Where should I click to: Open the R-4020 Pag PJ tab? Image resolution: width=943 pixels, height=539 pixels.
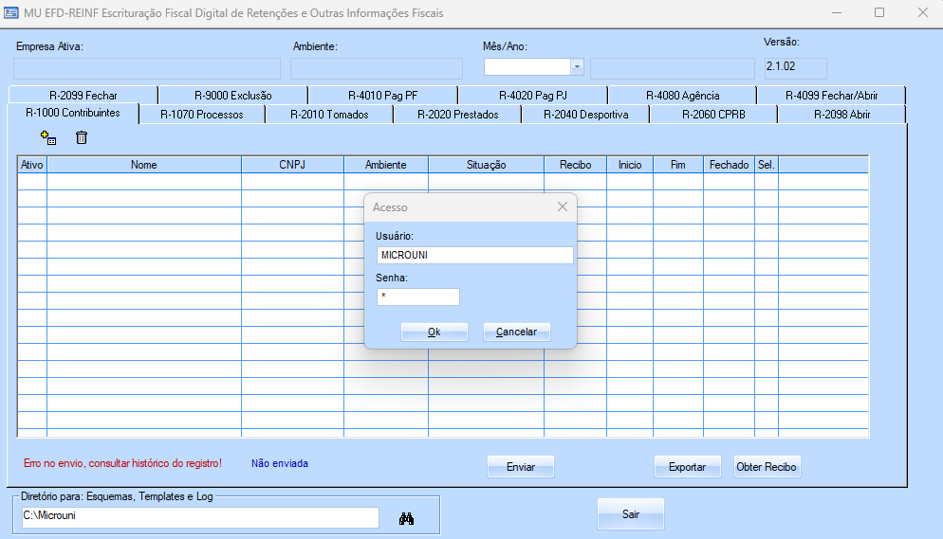coord(533,96)
